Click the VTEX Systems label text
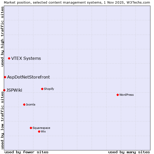154x154 pixels. coord(26,59)
